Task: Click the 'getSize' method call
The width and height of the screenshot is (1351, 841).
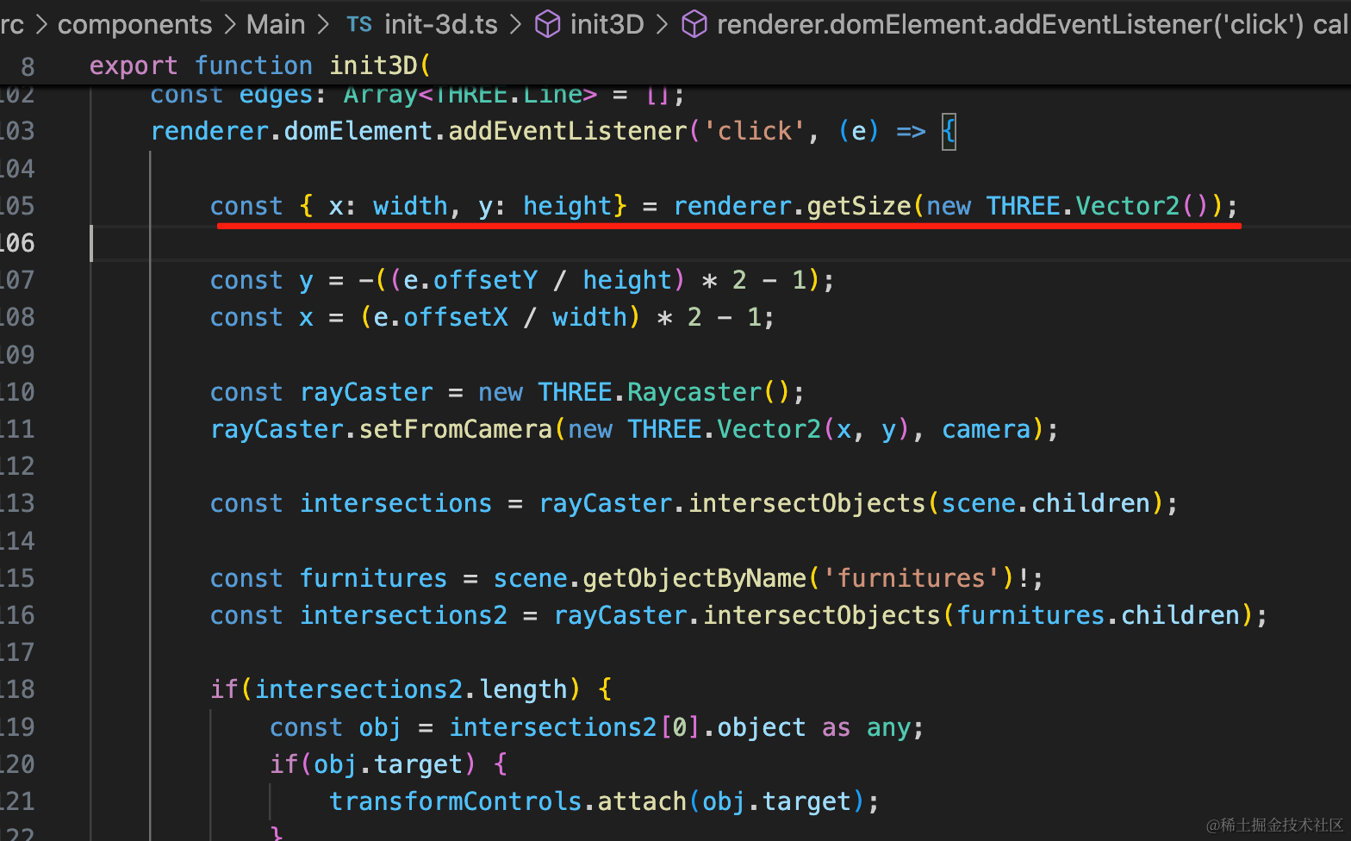Action: tap(859, 206)
